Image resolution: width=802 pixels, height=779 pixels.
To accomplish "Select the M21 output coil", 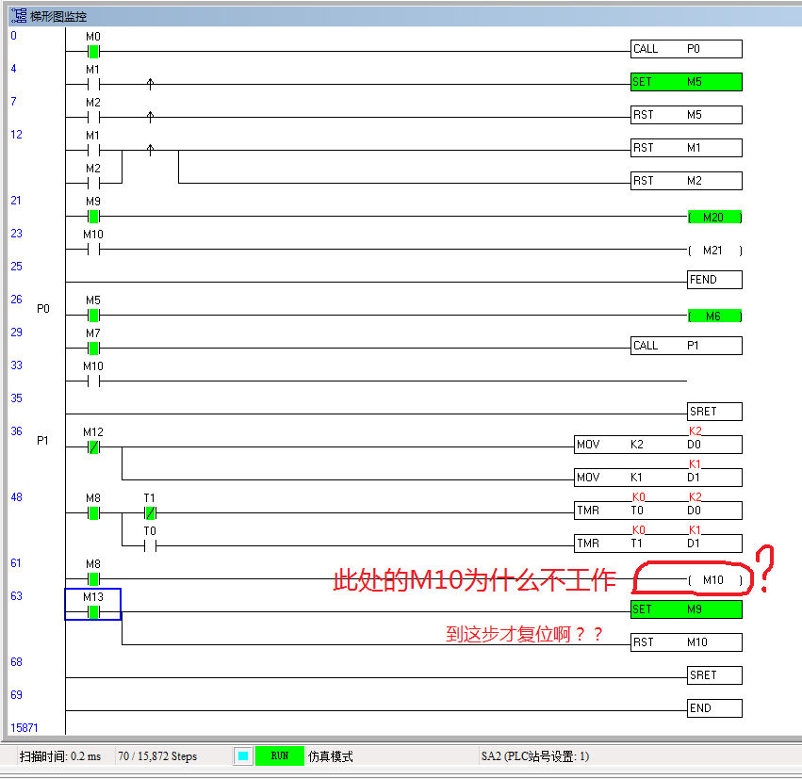I will tap(713, 251).
